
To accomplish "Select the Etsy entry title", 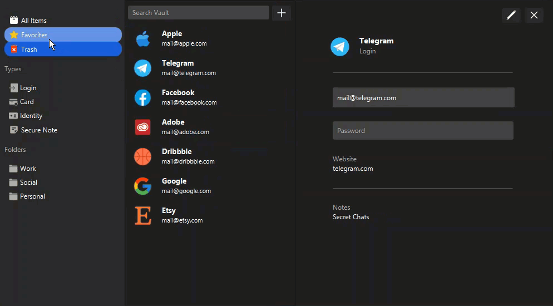I will click(x=169, y=210).
